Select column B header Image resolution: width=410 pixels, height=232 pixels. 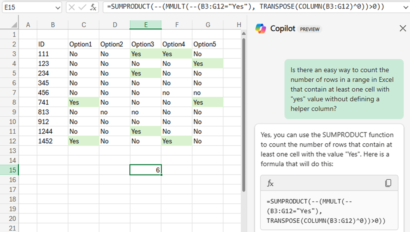tap(53, 25)
